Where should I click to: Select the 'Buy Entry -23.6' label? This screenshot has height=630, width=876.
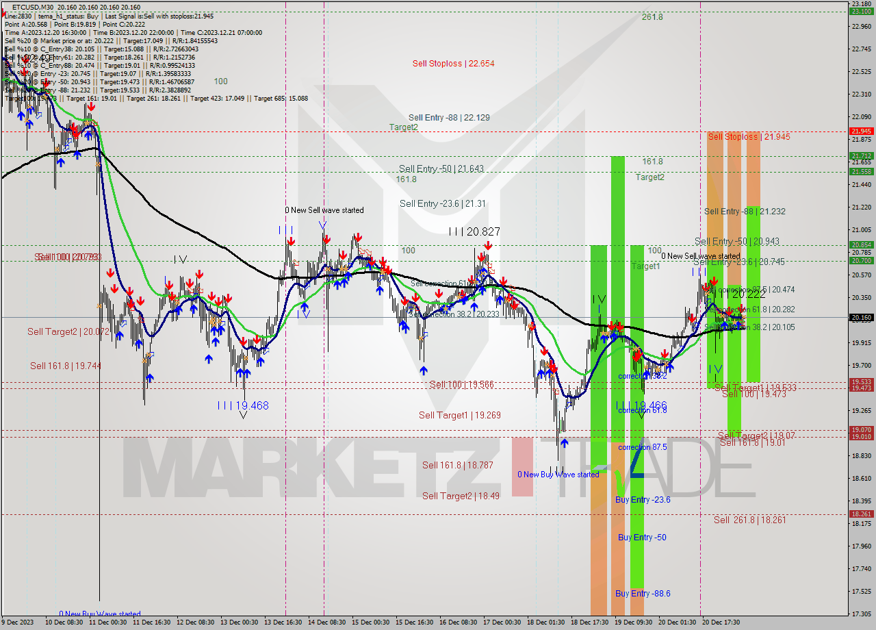[643, 500]
